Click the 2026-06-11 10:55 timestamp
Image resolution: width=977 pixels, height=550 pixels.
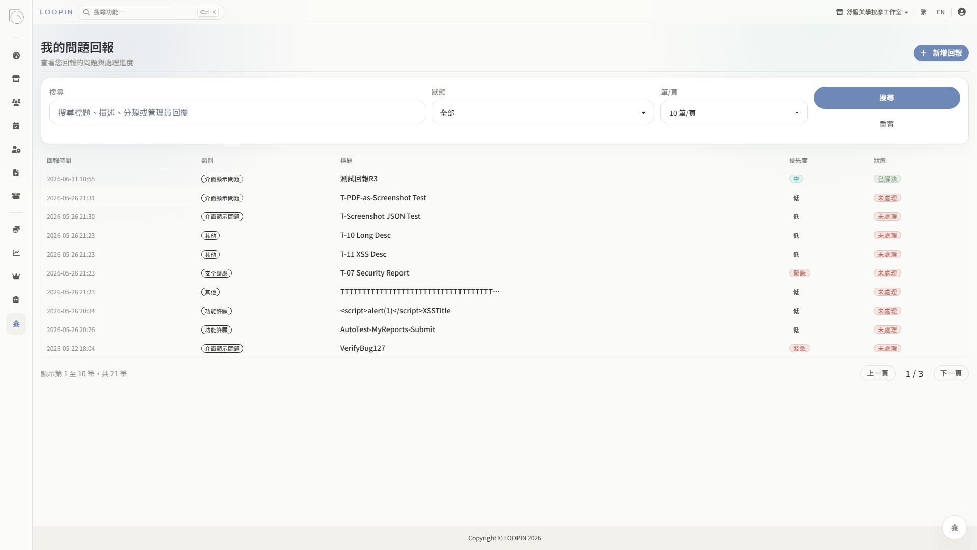point(71,179)
